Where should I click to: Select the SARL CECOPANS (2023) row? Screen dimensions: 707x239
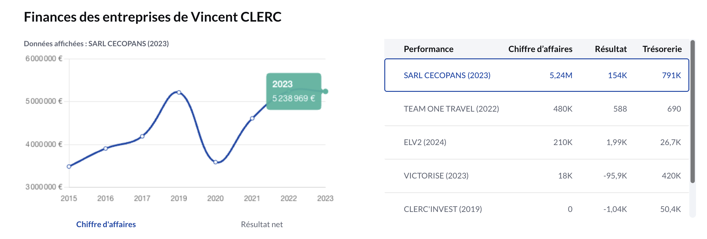click(x=537, y=75)
